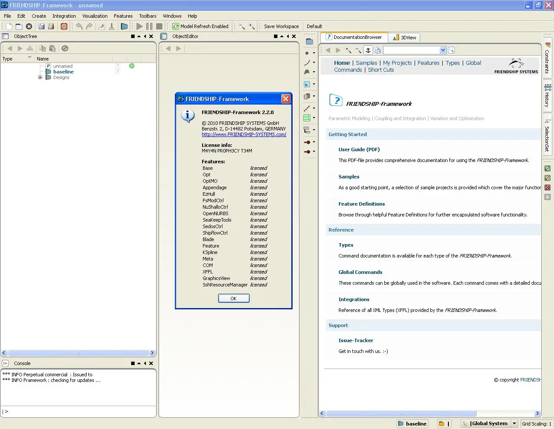The width and height of the screenshot is (554, 429).
Task: Click the zoom out magnifier in main toolbar
Action: tap(242, 26)
